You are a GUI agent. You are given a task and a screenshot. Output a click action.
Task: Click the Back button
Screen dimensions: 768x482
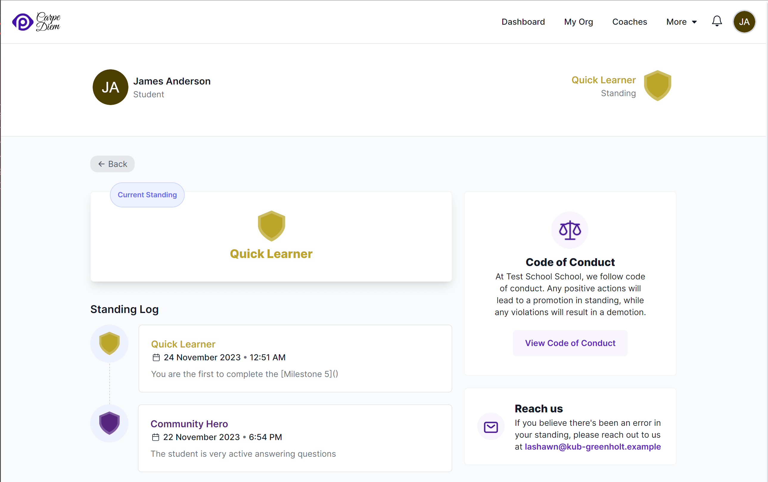pyautogui.click(x=112, y=164)
